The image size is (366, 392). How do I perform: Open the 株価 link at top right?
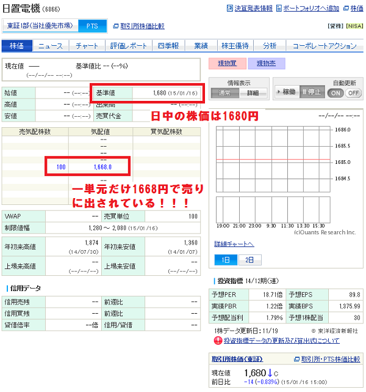tap(357, 8)
